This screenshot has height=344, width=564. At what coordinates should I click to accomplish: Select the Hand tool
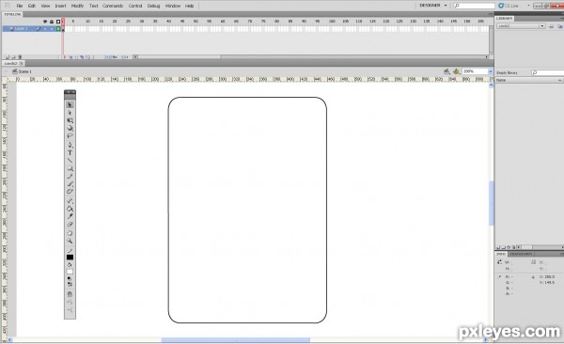click(70, 233)
